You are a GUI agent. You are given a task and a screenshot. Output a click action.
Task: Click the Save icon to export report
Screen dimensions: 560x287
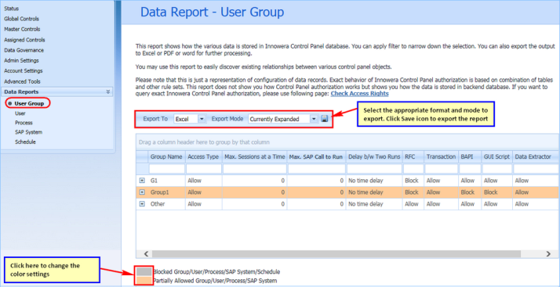click(324, 119)
